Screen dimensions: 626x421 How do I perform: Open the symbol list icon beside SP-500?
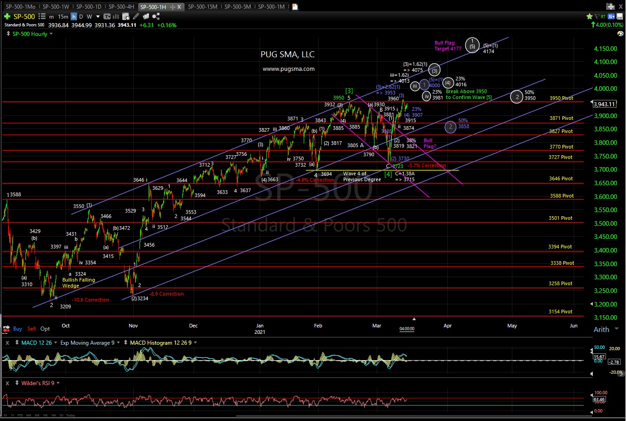tap(42, 16)
